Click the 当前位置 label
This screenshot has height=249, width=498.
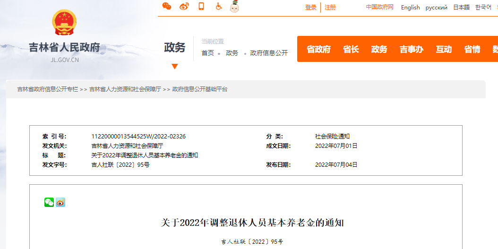(213, 41)
